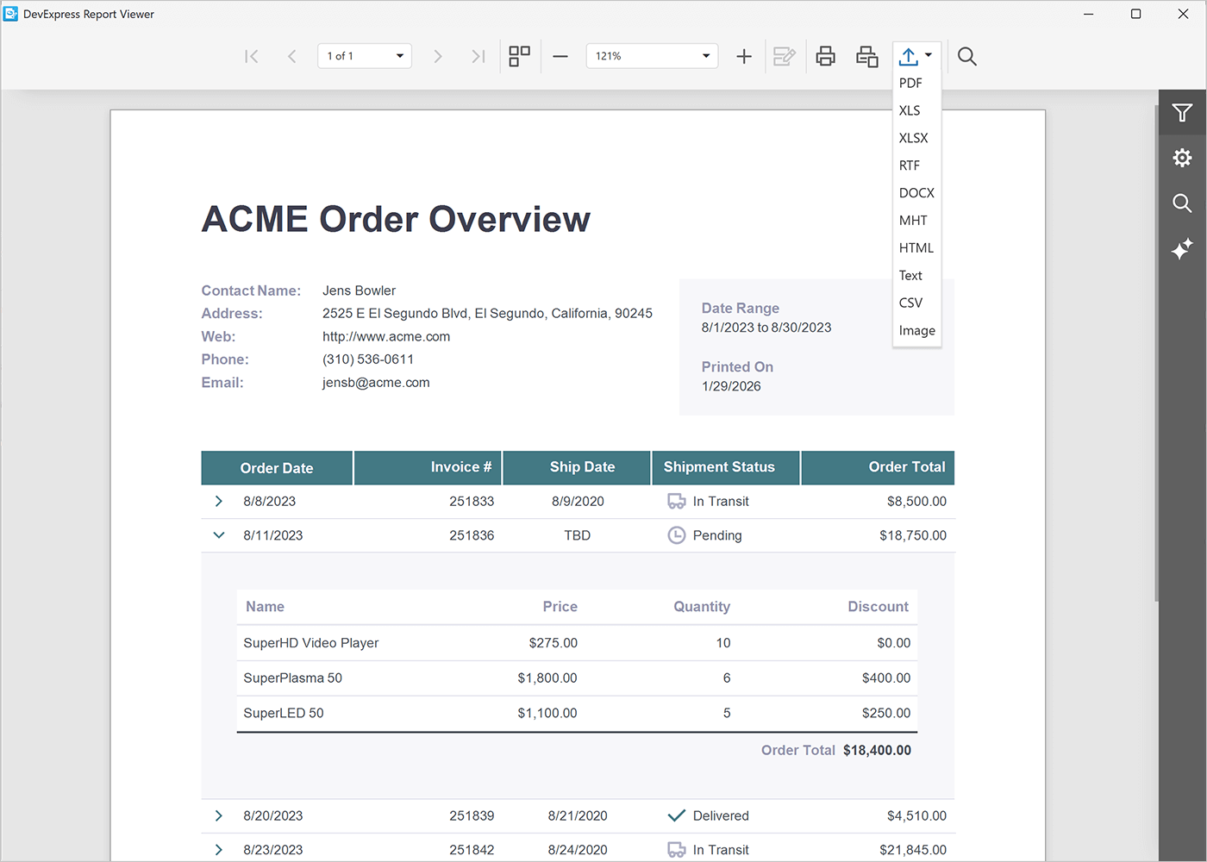Open report parameters filter panel

(x=1182, y=113)
